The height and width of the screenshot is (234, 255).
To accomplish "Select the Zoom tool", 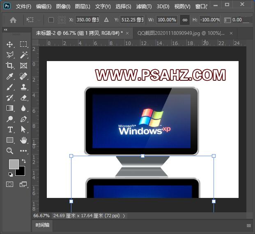I will pyautogui.click(x=10, y=151).
